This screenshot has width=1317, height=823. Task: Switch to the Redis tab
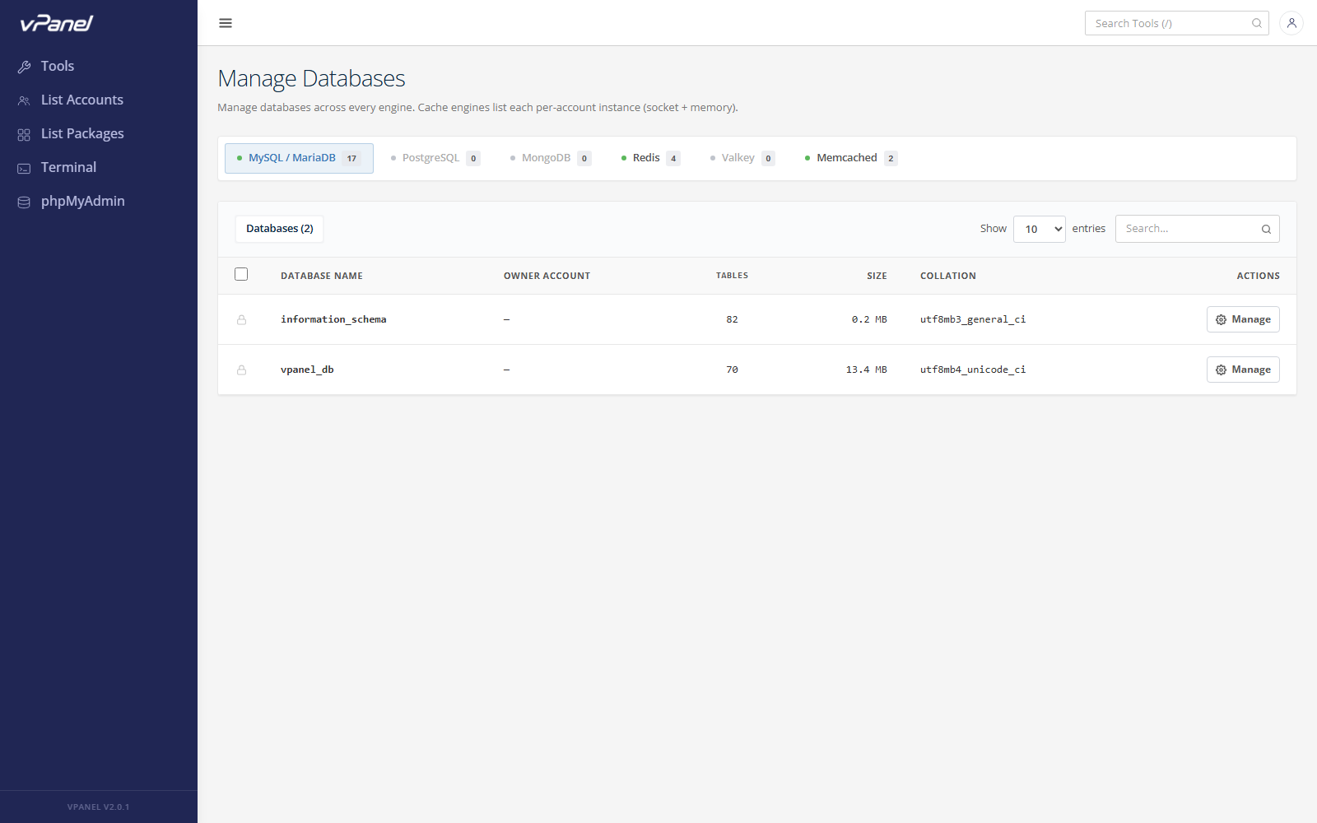pos(650,158)
